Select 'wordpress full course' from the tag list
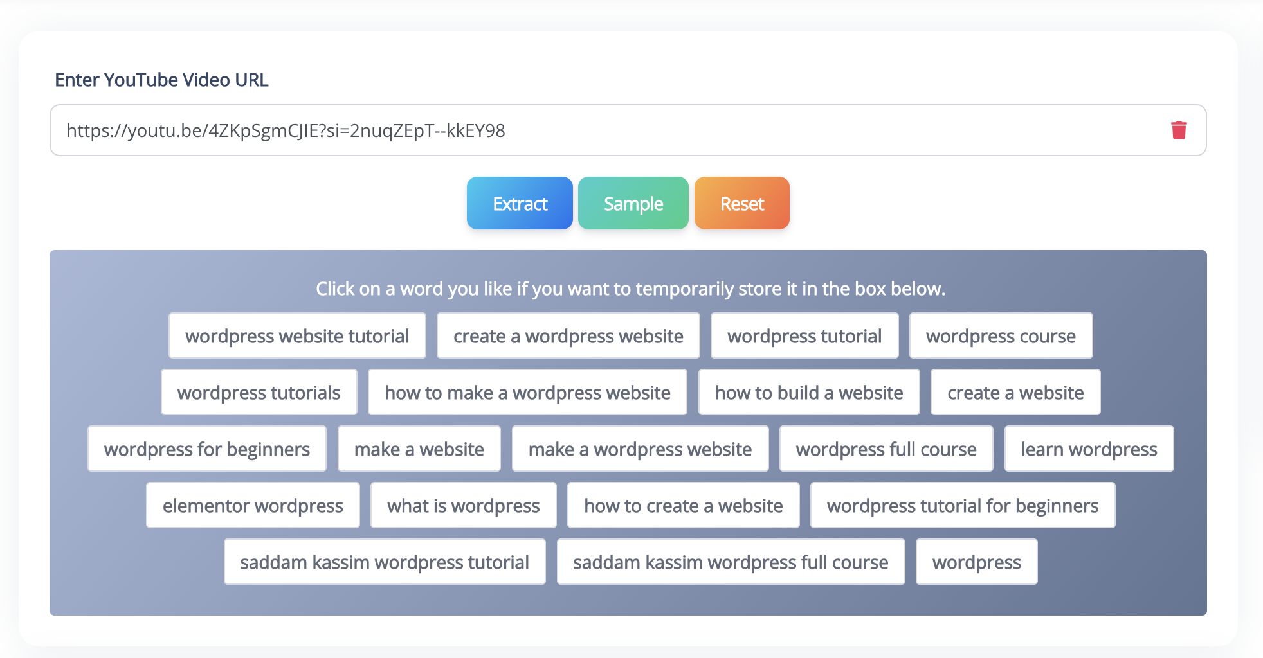The height and width of the screenshot is (658, 1263). [886, 449]
